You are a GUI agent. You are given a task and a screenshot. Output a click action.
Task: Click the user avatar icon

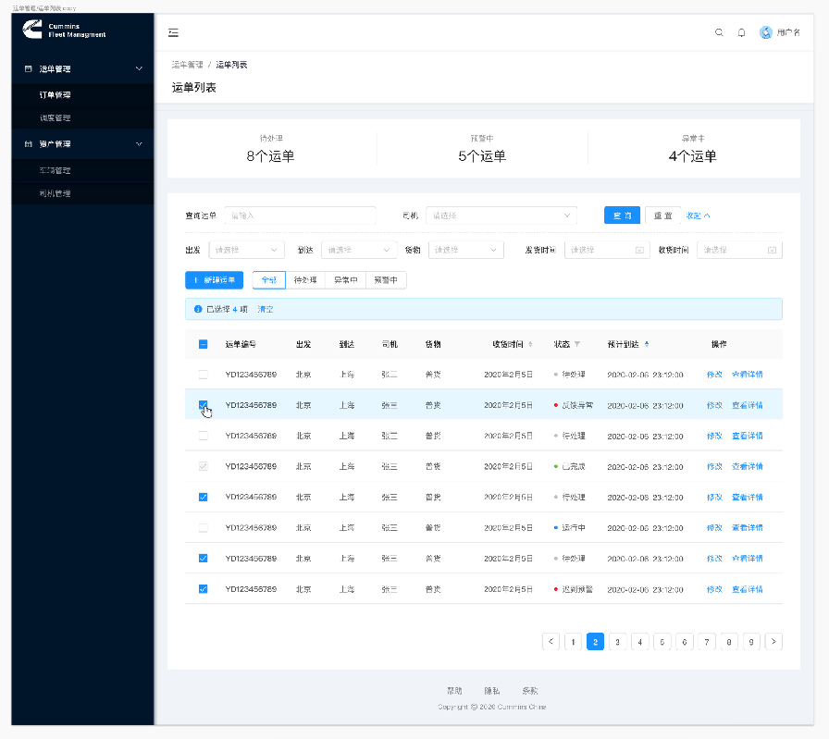pos(766,32)
